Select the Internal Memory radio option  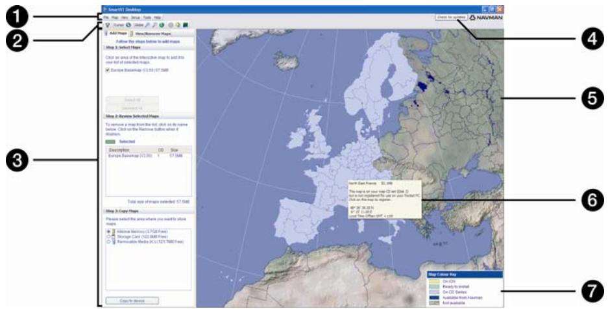tap(108, 232)
